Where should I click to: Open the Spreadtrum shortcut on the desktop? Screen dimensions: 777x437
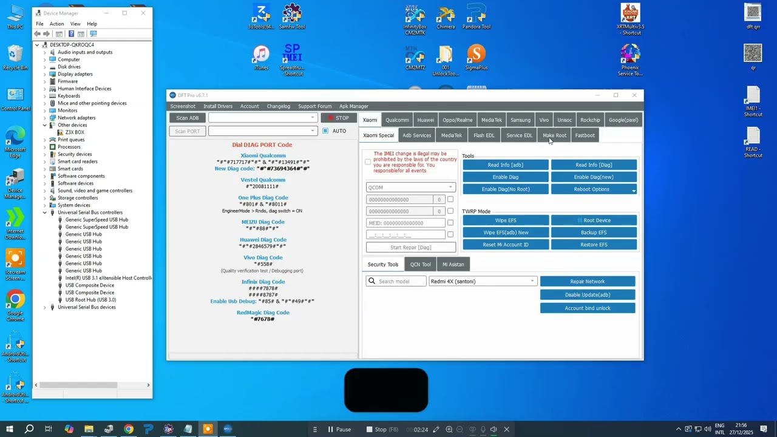(292, 61)
